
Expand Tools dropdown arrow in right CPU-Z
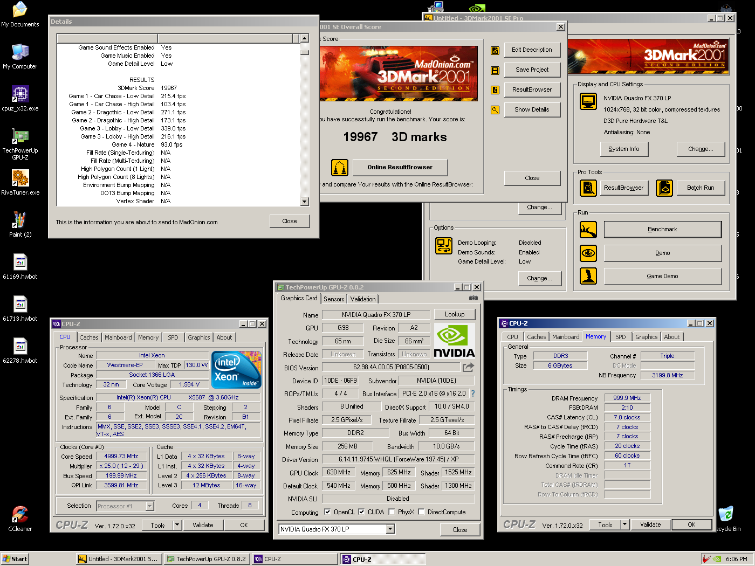pos(624,524)
